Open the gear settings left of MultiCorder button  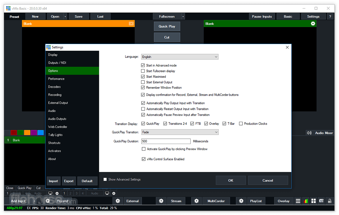coord(197,201)
